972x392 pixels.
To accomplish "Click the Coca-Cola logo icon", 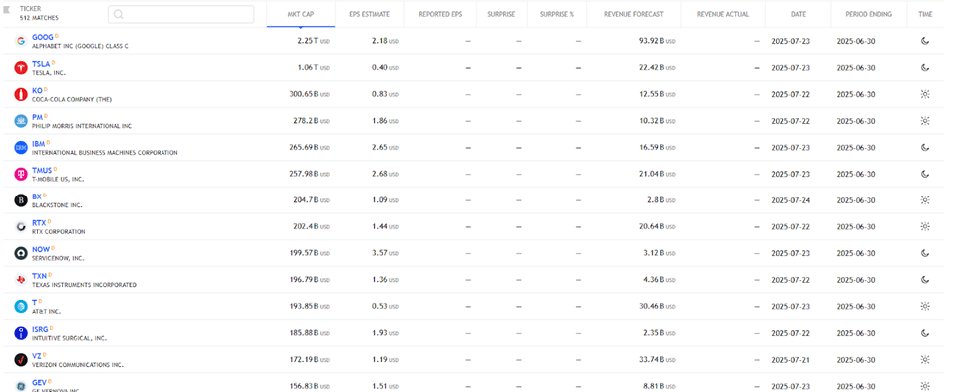I will [21, 95].
